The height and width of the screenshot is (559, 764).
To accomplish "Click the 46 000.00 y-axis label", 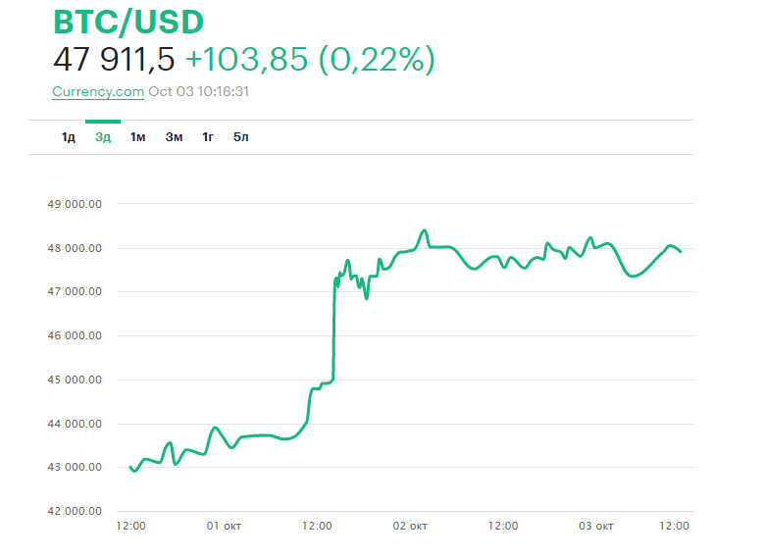I will pos(75,335).
